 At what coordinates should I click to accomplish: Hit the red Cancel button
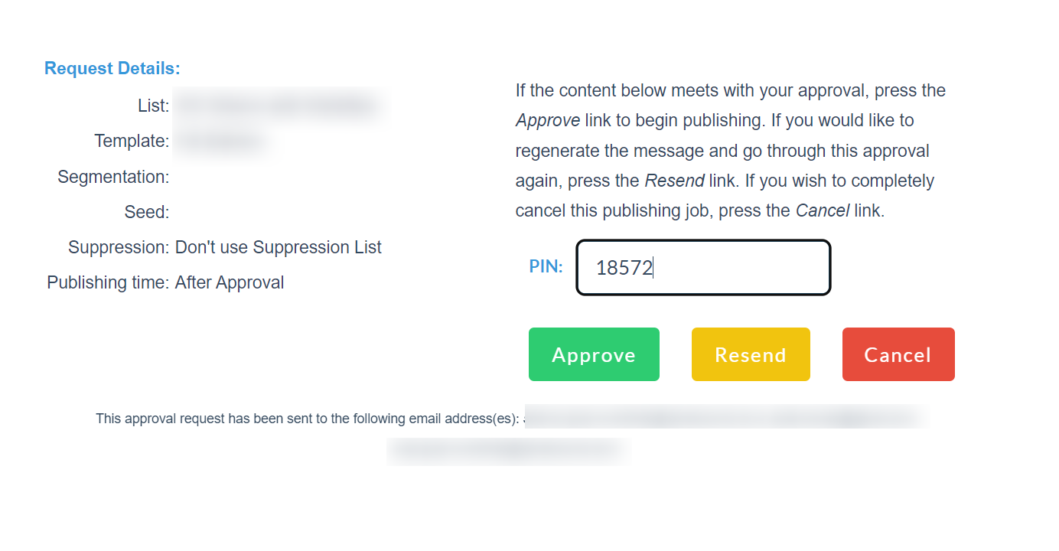pos(898,354)
